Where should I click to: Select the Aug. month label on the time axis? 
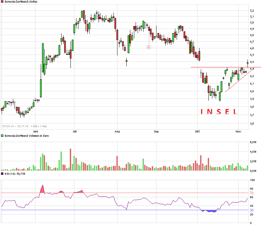(117, 132)
